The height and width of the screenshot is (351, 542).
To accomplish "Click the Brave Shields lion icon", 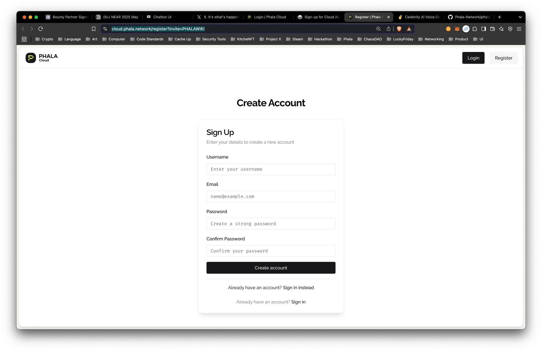I will click(399, 29).
